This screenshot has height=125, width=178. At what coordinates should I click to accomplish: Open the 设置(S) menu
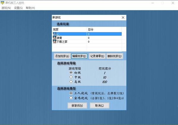click(x=18, y=8)
